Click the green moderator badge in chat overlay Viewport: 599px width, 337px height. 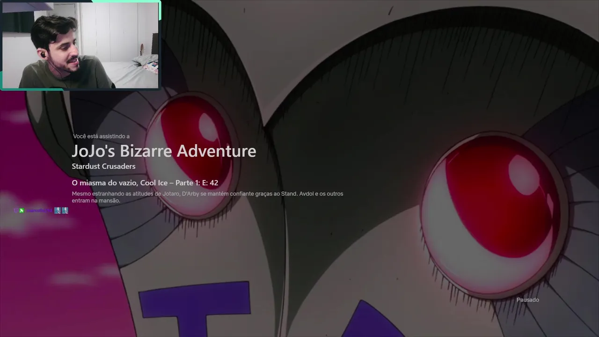[x=21, y=211]
